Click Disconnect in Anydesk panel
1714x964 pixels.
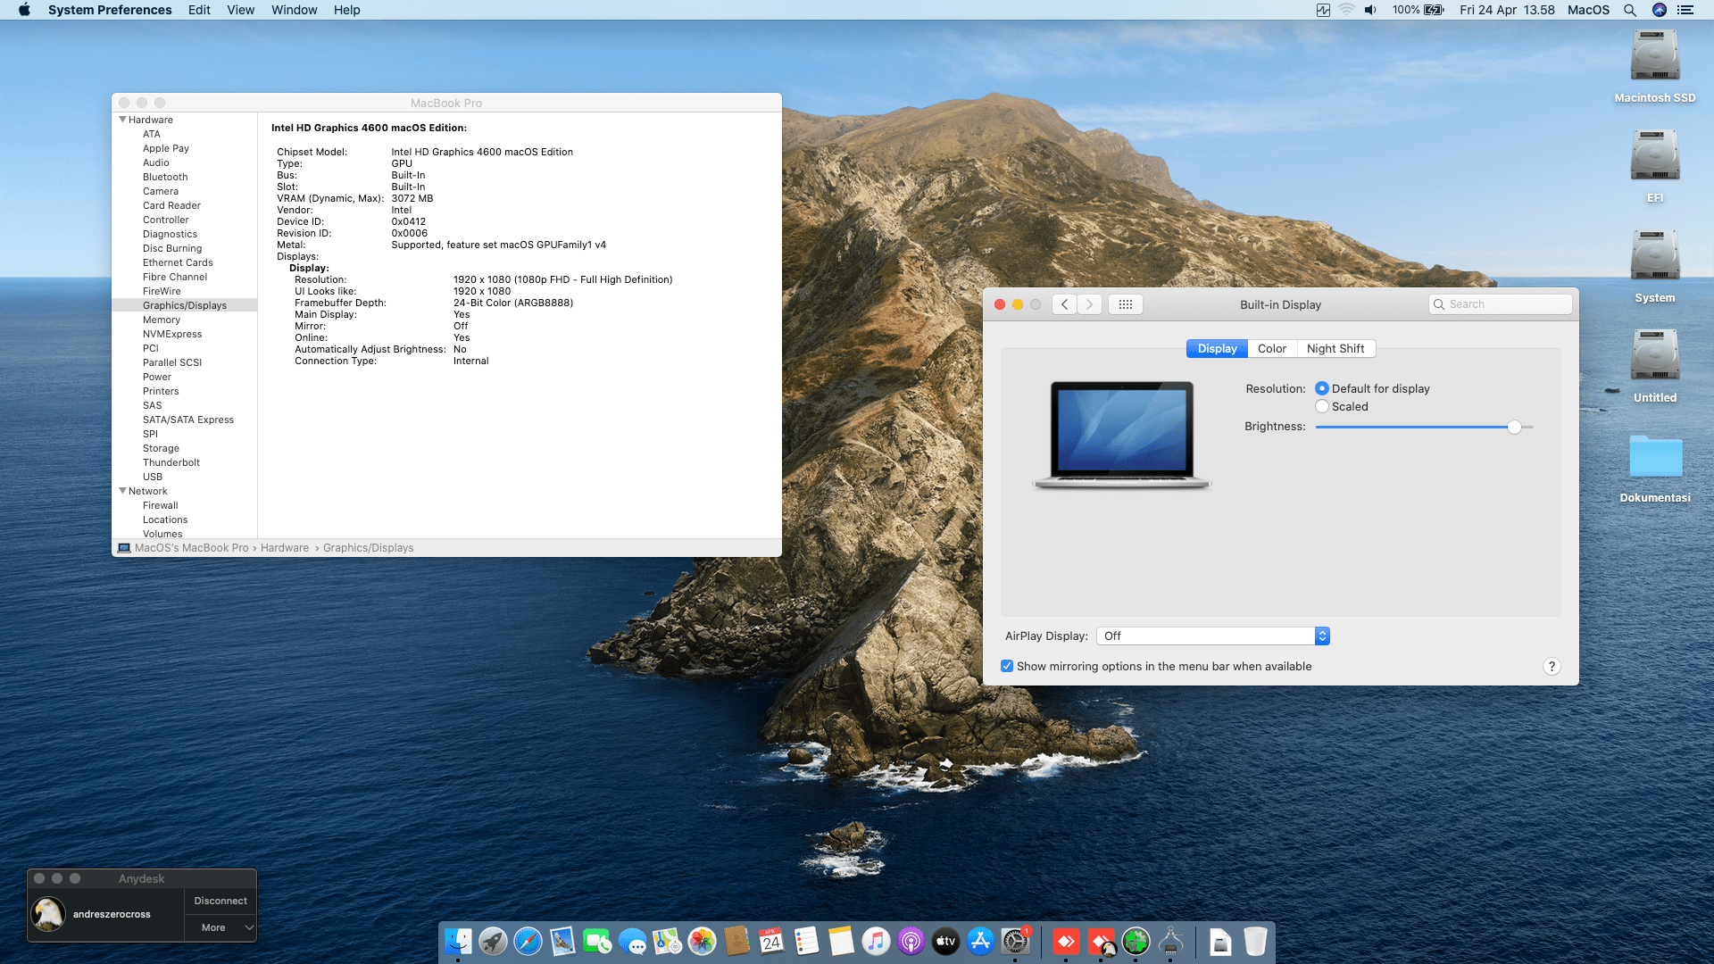(220, 901)
